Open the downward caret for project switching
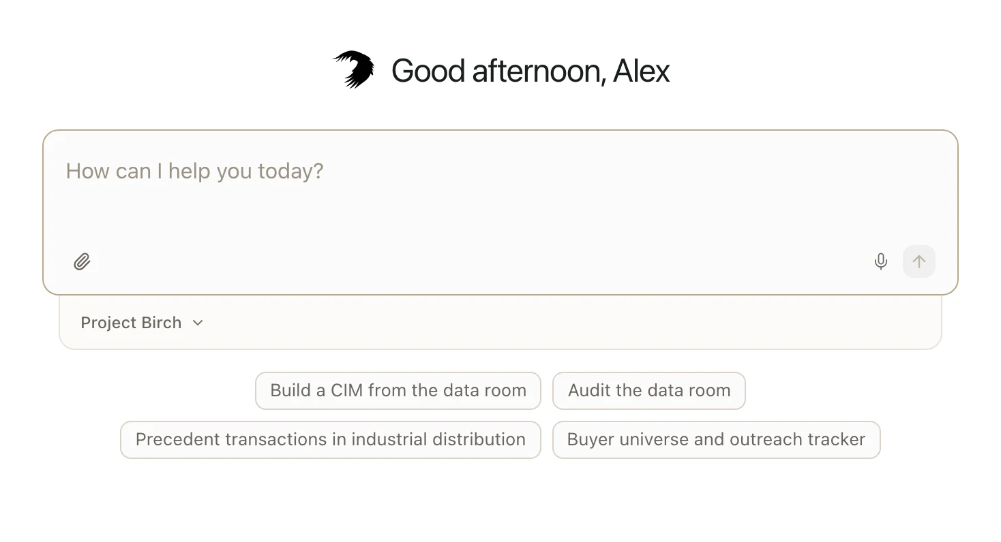The height and width of the screenshot is (542, 1001). [198, 323]
